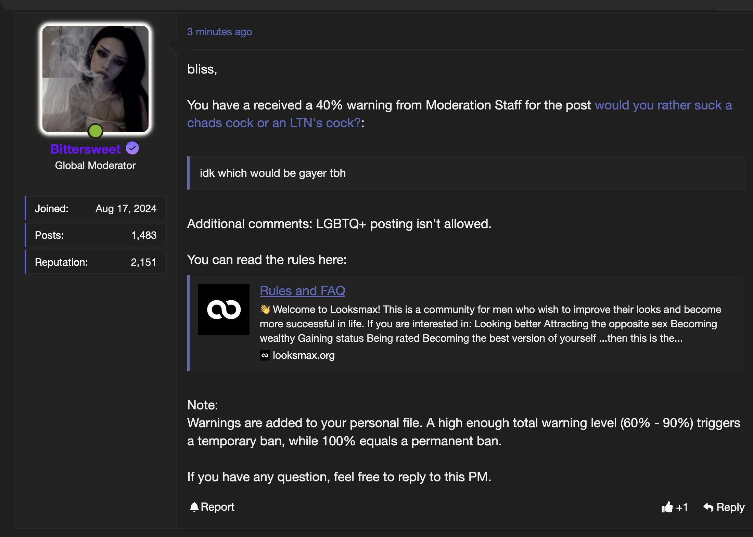753x537 pixels.
Task: Give a +1 with the thumbs-up icon
Action: pyautogui.click(x=675, y=507)
